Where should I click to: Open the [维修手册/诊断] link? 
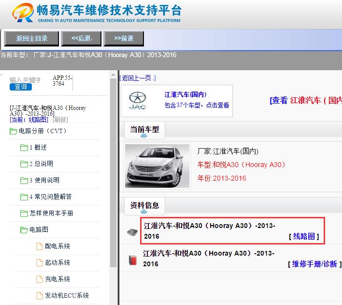(x=314, y=264)
